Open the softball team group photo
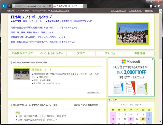 (x=132, y=34)
